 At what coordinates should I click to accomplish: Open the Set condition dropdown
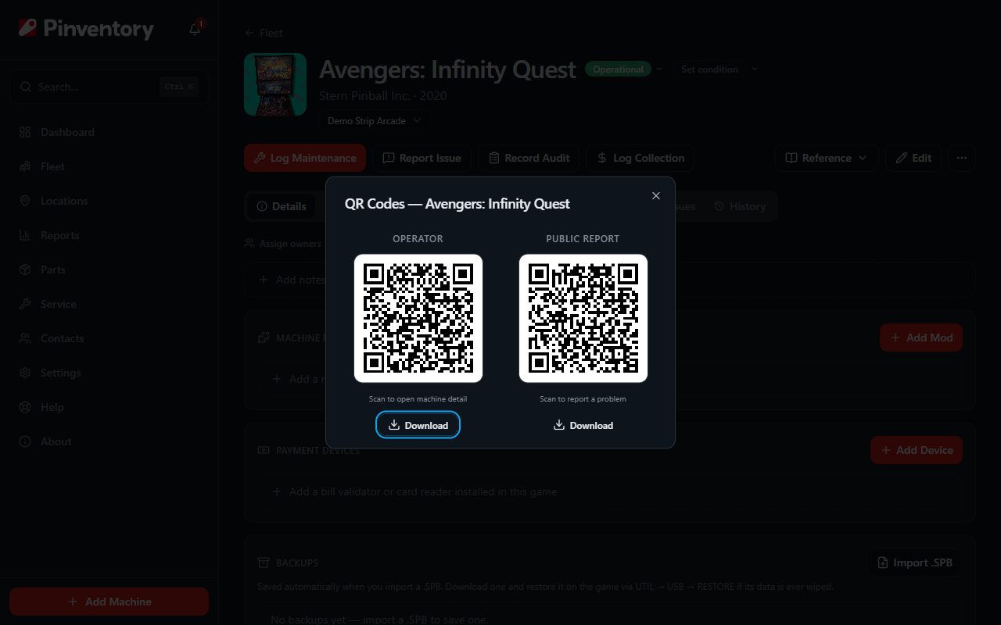pyautogui.click(x=716, y=70)
